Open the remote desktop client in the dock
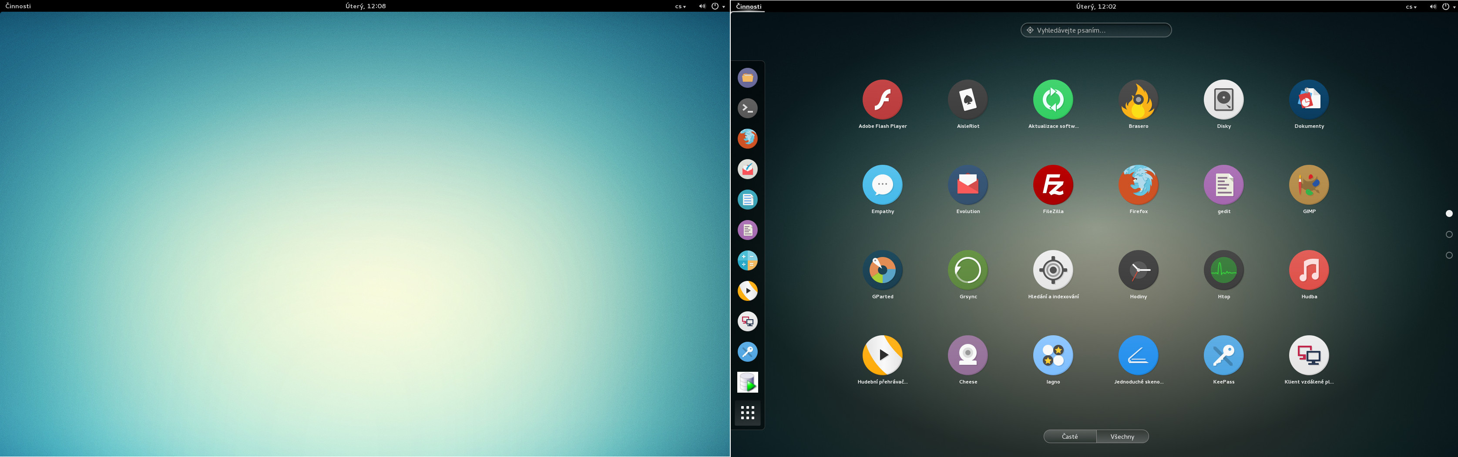Image resolution: width=1458 pixels, height=457 pixels. coord(748,322)
